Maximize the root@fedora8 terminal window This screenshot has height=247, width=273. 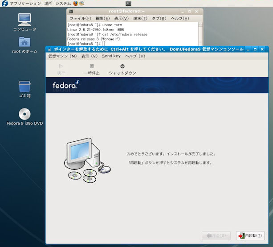click(x=189, y=12)
